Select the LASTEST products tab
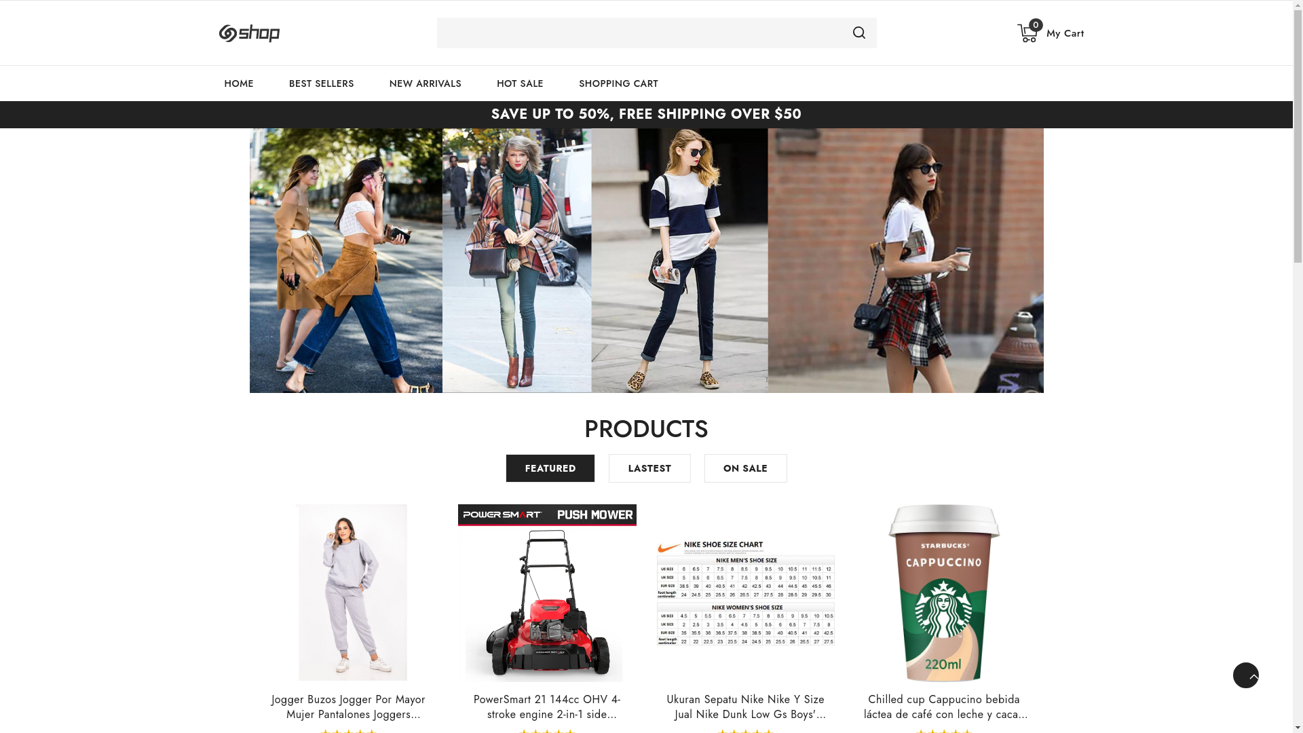1303x733 pixels. [x=649, y=468]
